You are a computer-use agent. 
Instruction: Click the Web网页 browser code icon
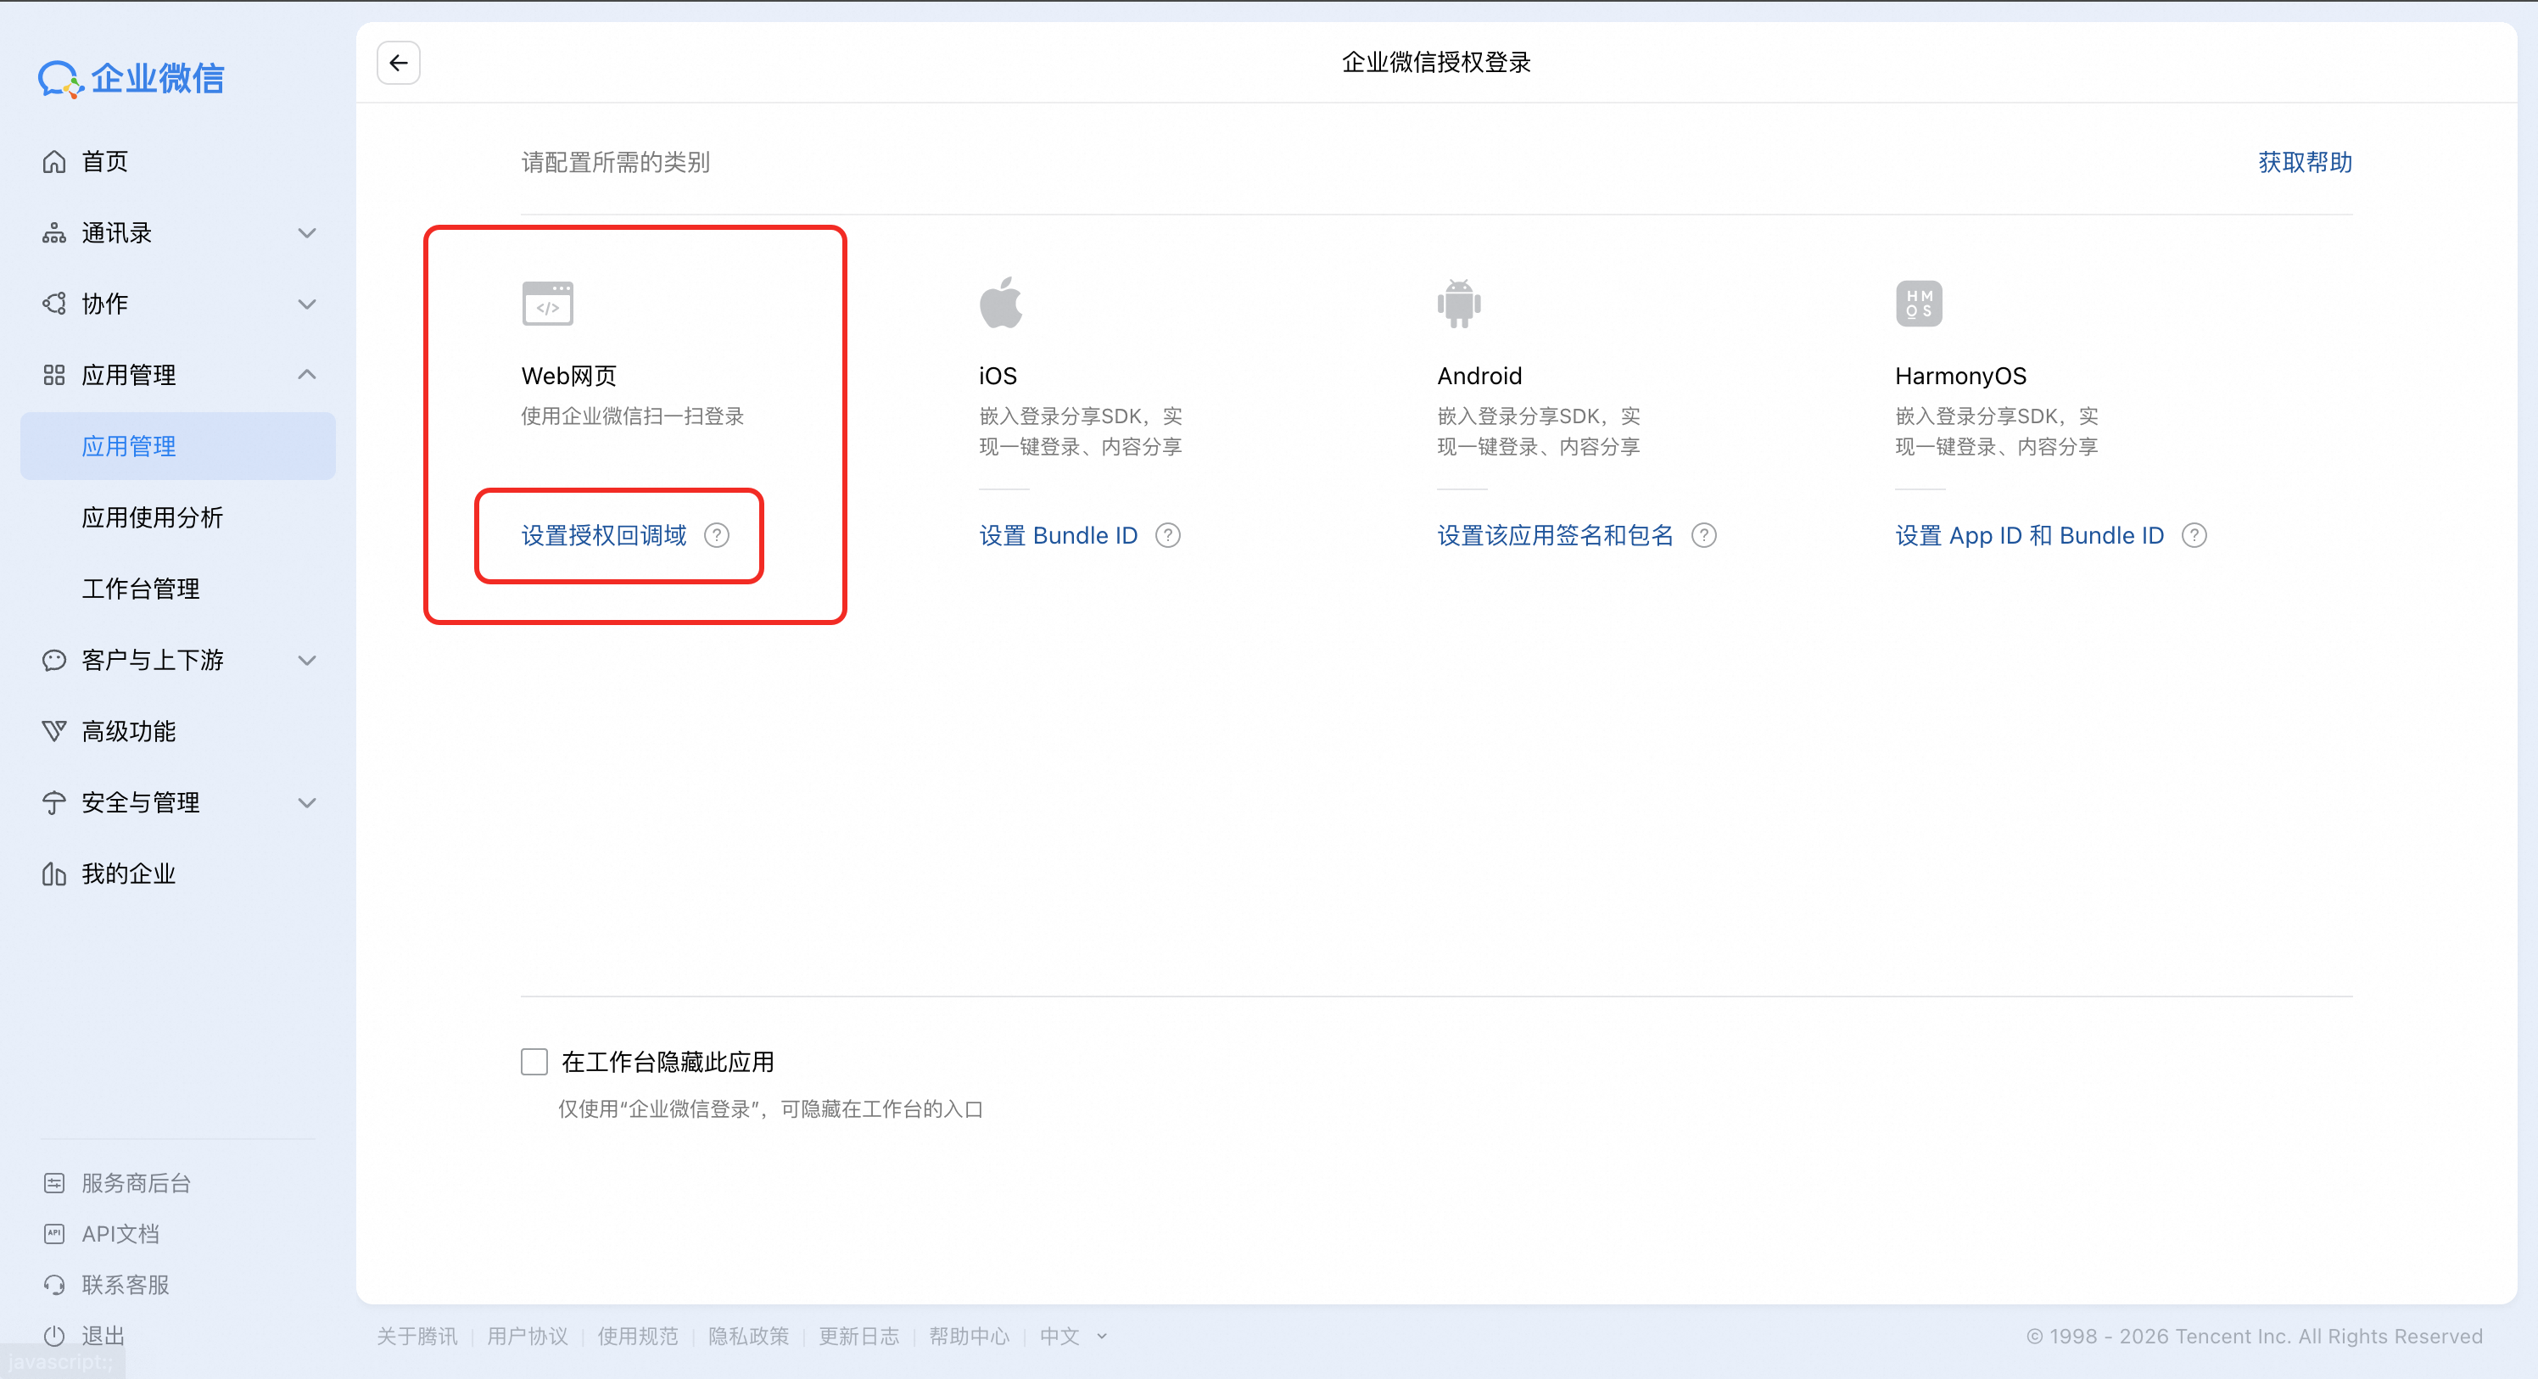(547, 304)
